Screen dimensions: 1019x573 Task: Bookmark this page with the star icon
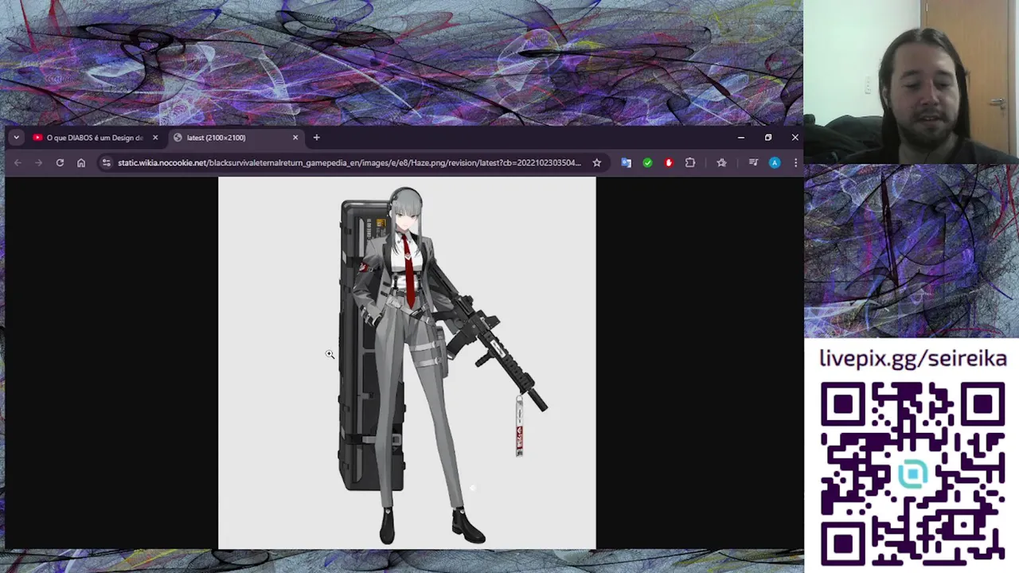click(596, 162)
